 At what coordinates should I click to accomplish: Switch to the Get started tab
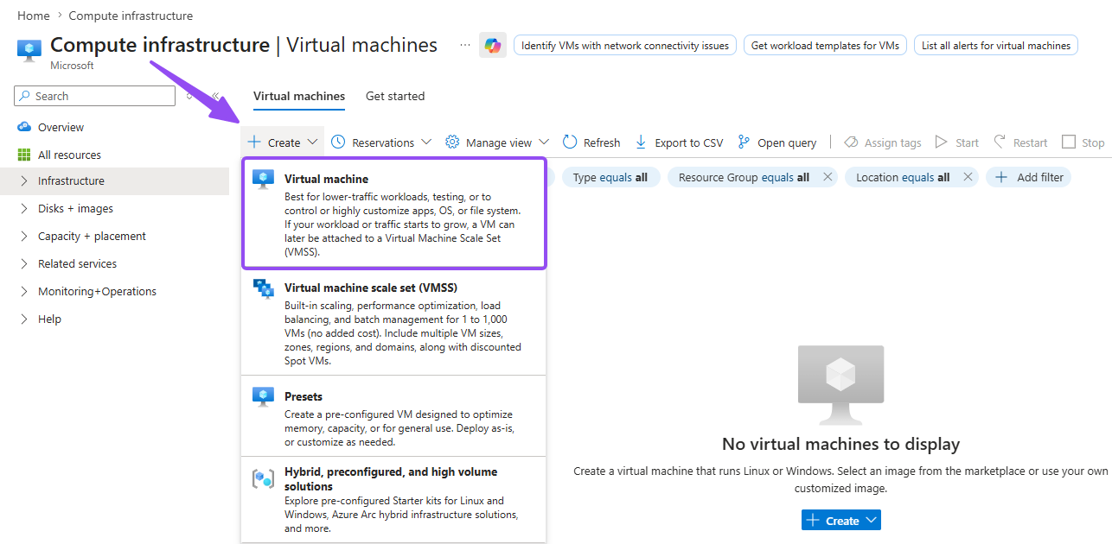395,96
